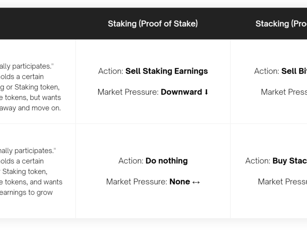307x230 pixels.
Task: Click the line "earnings to grow"
Action: click(26, 192)
